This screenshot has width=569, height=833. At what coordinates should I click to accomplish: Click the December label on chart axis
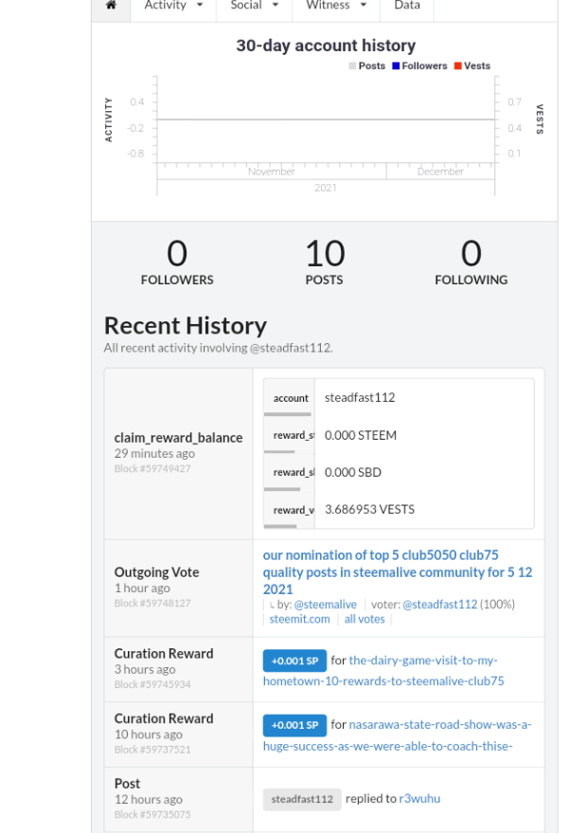tap(440, 172)
